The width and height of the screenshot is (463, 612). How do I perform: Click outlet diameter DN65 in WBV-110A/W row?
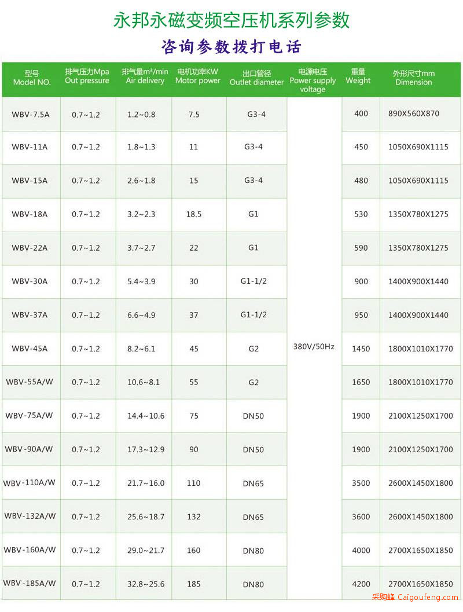pos(253,483)
